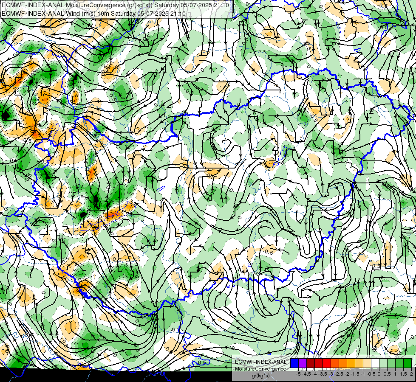Select the white legend color swatch
416x382 pixels.
pyautogui.click(x=375, y=363)
